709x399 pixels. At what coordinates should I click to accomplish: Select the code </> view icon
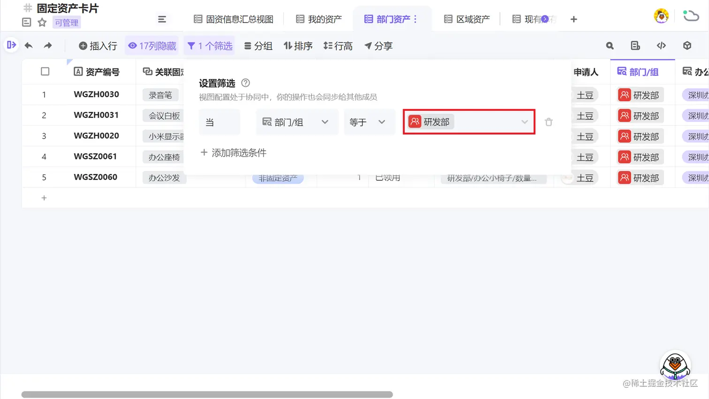(x=661, y=45)
